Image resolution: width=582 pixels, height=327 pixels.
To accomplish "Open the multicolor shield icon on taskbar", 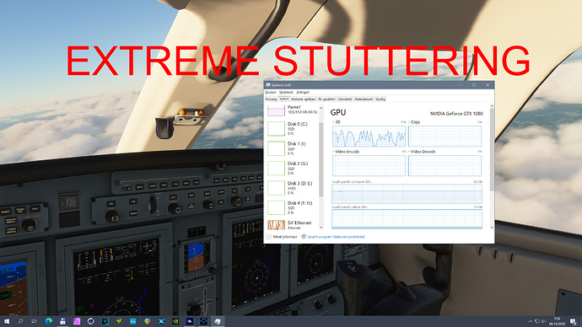I will (x=148, y=321).
